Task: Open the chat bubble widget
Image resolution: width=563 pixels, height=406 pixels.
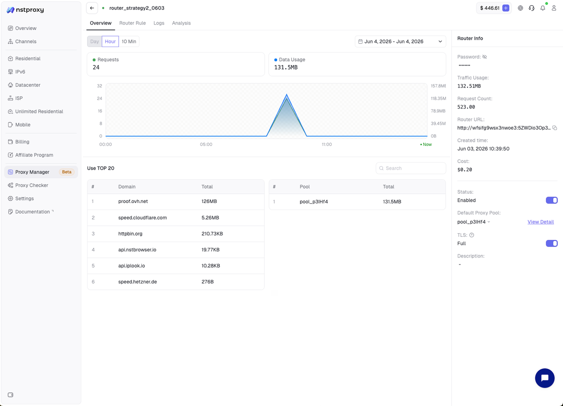Action: click(545, 378)
